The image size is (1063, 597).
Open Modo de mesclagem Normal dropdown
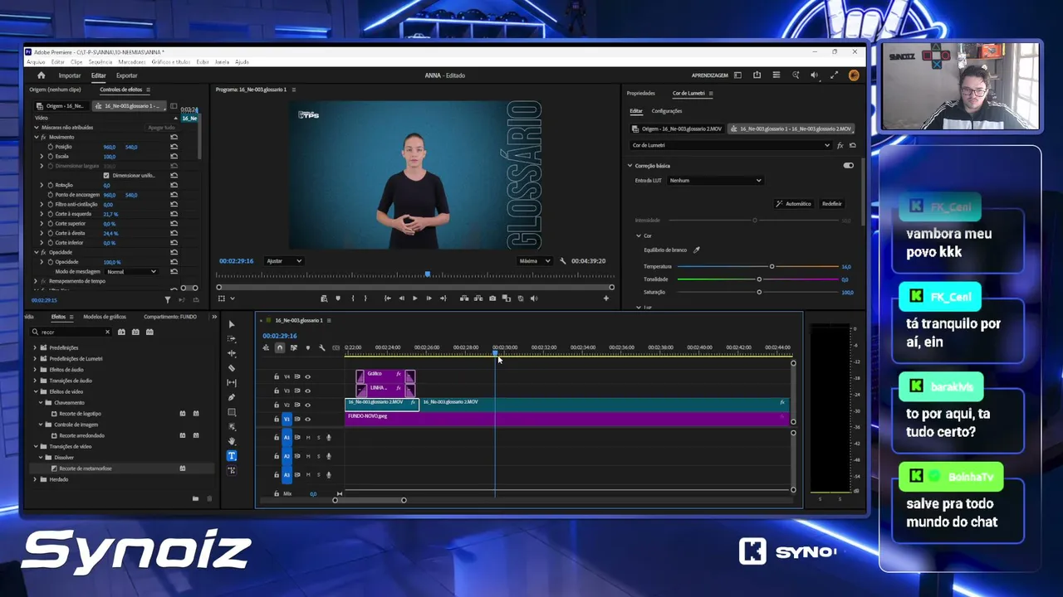click(131, 272)
